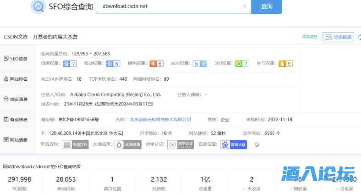Select the 网站排名 side tab
The height and width of the screenshot is (193, 361).
tap(16, 79)
